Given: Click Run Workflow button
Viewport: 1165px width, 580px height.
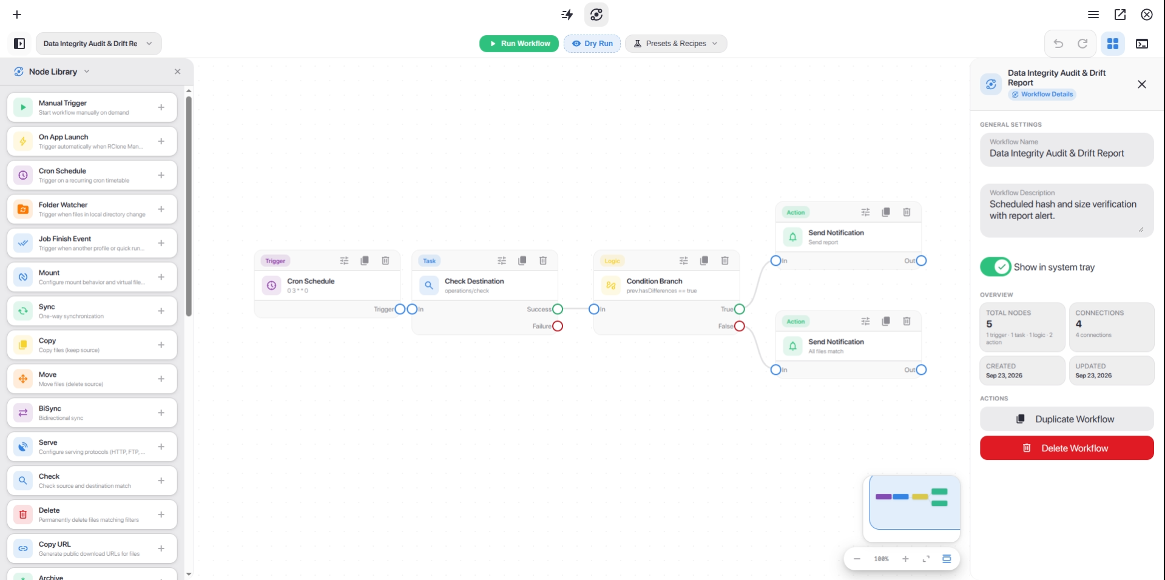Looking at the screenshot, I should tap(519, 44).
